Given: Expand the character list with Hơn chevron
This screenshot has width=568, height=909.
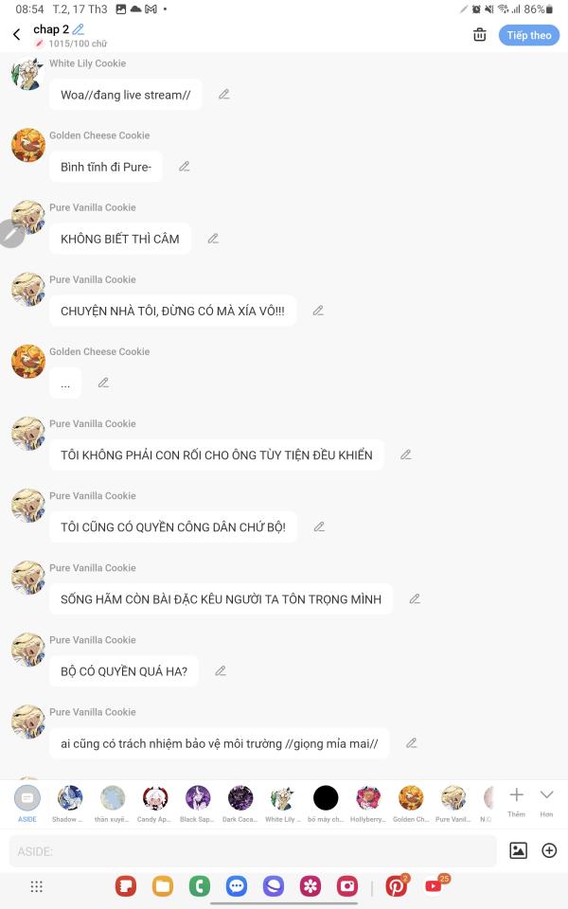Looking at the screenshot, I should click(546, 802).
